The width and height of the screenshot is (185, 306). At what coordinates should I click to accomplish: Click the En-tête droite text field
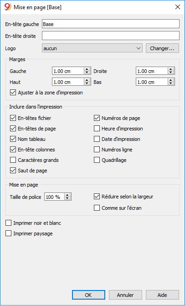(111, 36)
